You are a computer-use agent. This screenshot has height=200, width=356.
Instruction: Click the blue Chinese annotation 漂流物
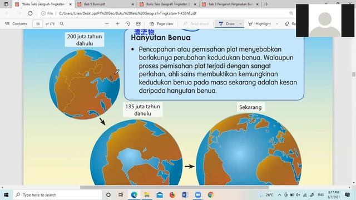coord(144,32)
